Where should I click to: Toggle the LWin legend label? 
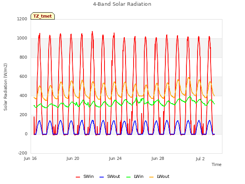(x=139, y=176)
